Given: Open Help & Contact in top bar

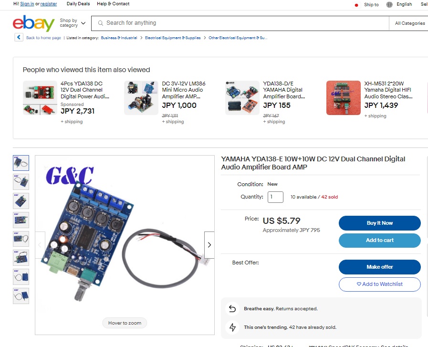Looking at the screenshot, I should (113, 4).
